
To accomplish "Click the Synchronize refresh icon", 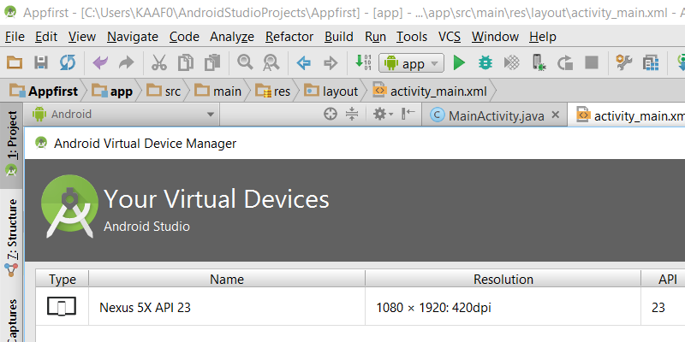I will [67, 62].
